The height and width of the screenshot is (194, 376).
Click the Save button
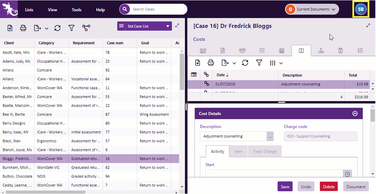pyautogui.click(x=285, y=187)
